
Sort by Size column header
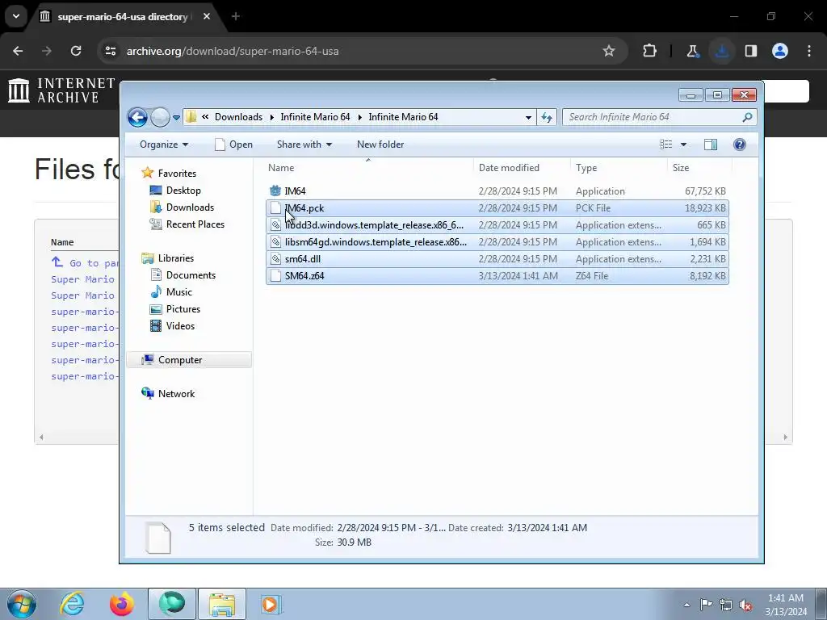click(681, 168)
